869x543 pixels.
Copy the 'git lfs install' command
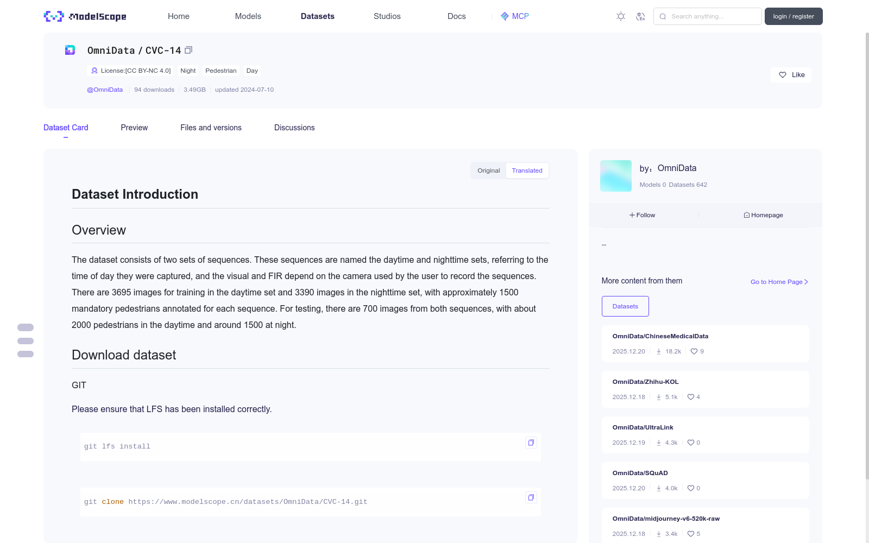tap(531, 443)
